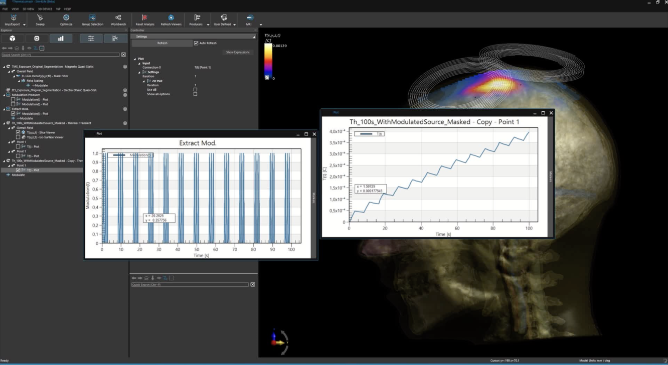Click the Group Selection toolbar icon
Viewport: 668px width, 365px height.
(92, 20)
